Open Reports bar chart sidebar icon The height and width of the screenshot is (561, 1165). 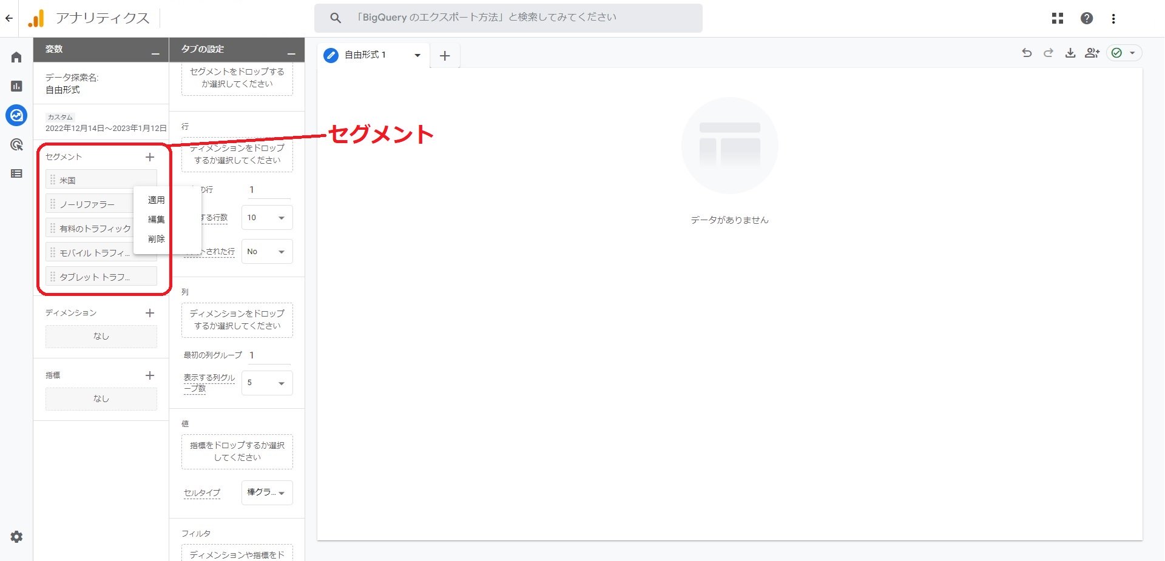[16, 86]
